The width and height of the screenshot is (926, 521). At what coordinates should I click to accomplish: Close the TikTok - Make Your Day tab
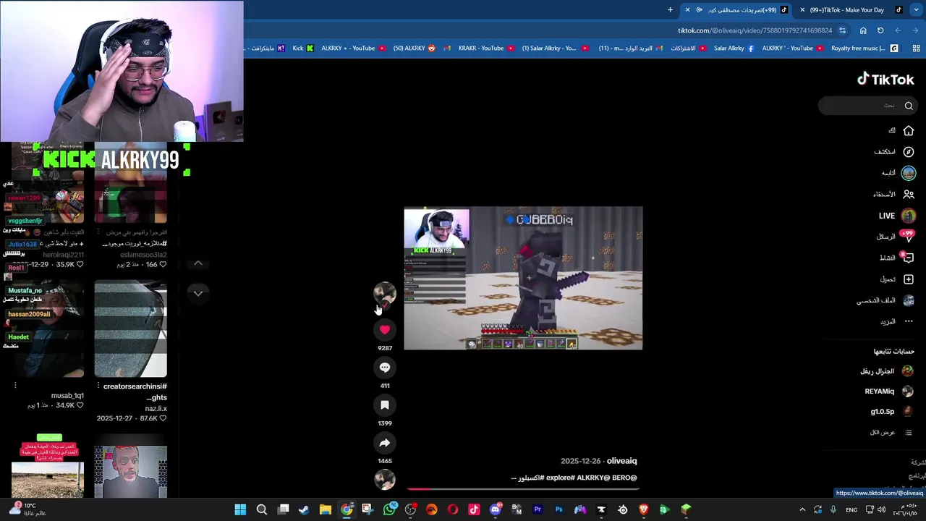(802, 10)
